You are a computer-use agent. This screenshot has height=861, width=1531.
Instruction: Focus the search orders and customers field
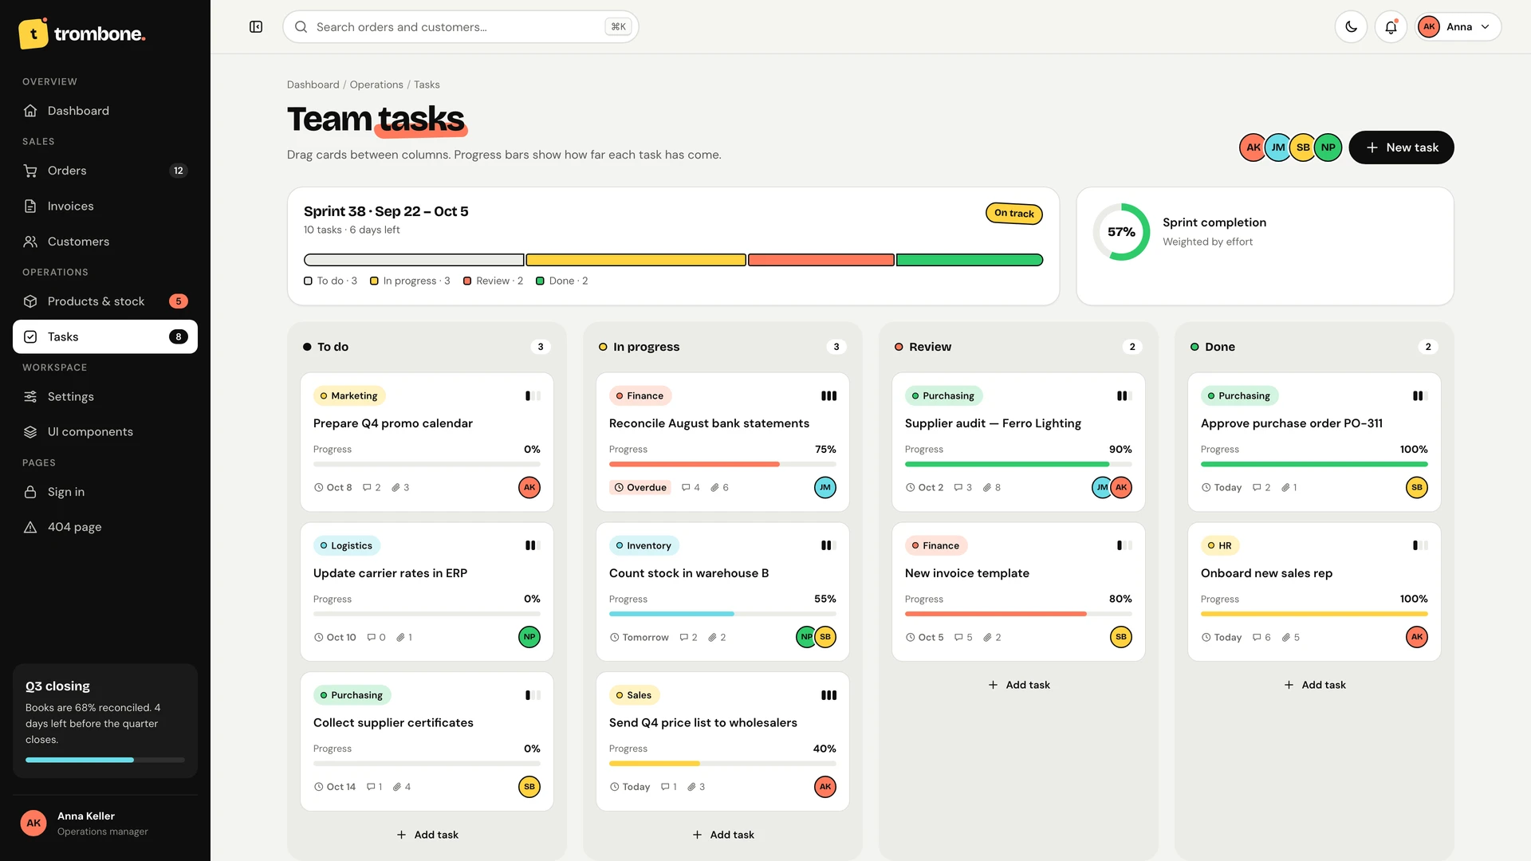460,27
